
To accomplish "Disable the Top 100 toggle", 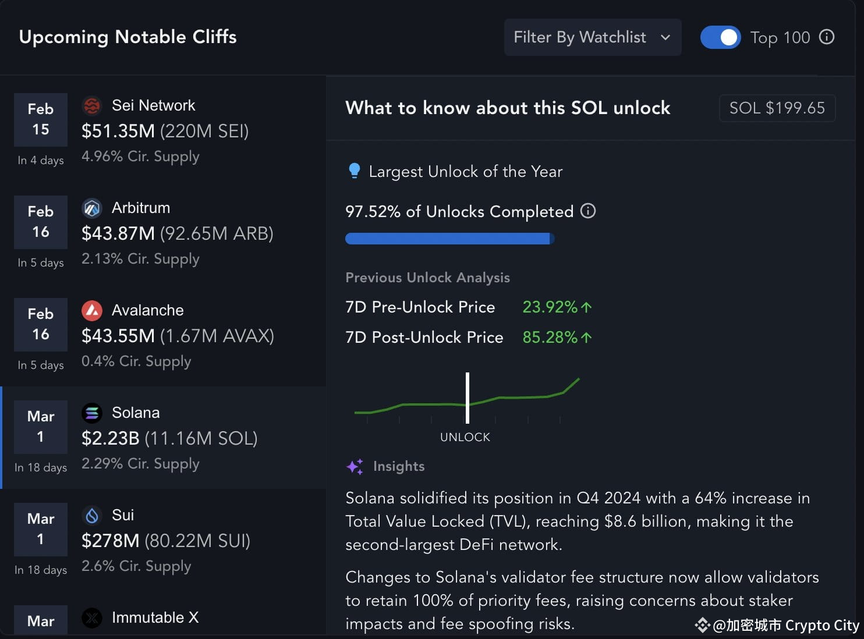I will pos(720,37).
